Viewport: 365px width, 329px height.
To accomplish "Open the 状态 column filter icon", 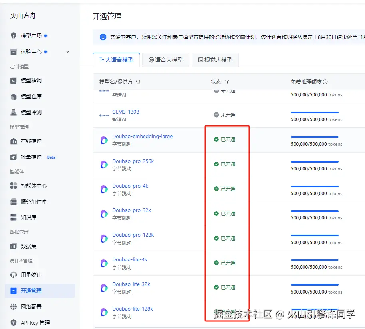I will click(227, 82).
